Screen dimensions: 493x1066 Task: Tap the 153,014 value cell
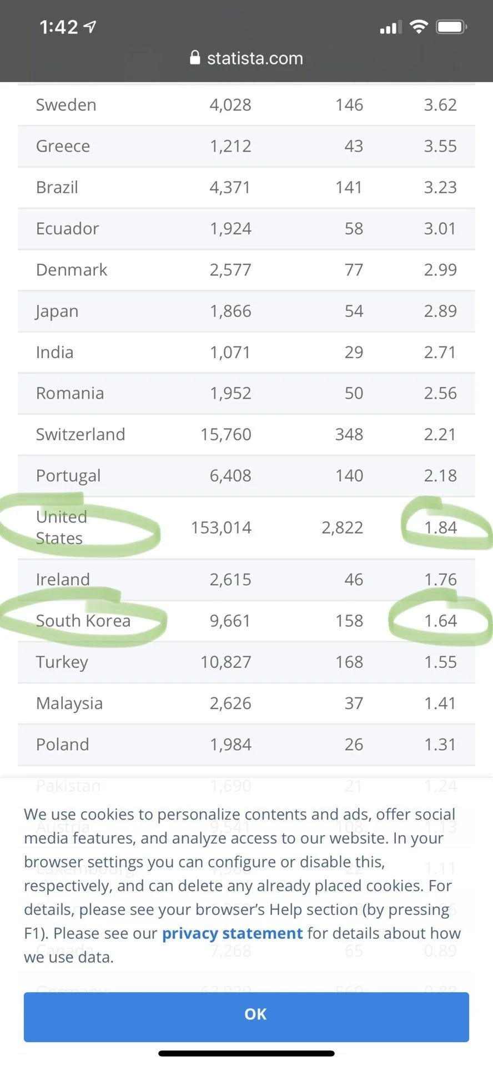pos(221,527)
